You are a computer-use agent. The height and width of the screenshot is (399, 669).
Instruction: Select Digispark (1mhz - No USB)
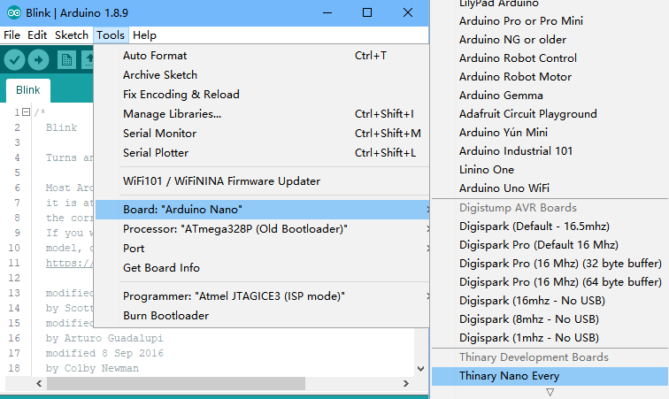(550, 338)
